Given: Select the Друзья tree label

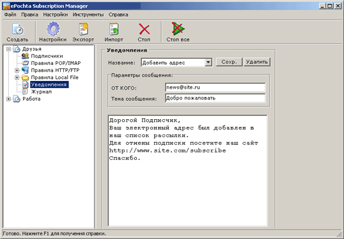Looking at the screenshot, I should [32, 49].
